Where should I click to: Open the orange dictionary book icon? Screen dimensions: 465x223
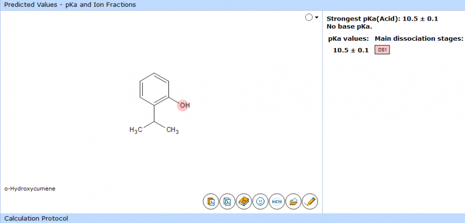(x=244, y=202)
